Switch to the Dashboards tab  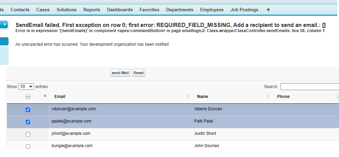coord(120,10)
